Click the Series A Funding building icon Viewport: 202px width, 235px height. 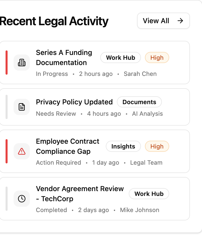pyautogui.click(x=22, y=63)
